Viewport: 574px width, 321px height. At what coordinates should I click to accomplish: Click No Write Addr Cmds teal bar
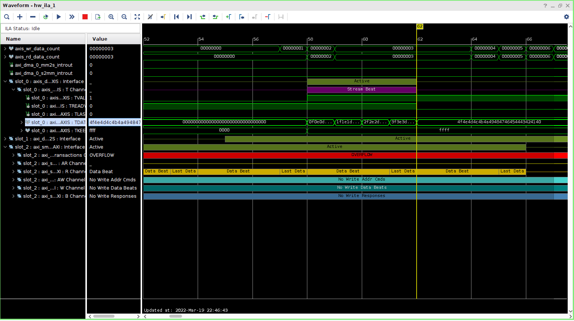click(x=355, y=179)
